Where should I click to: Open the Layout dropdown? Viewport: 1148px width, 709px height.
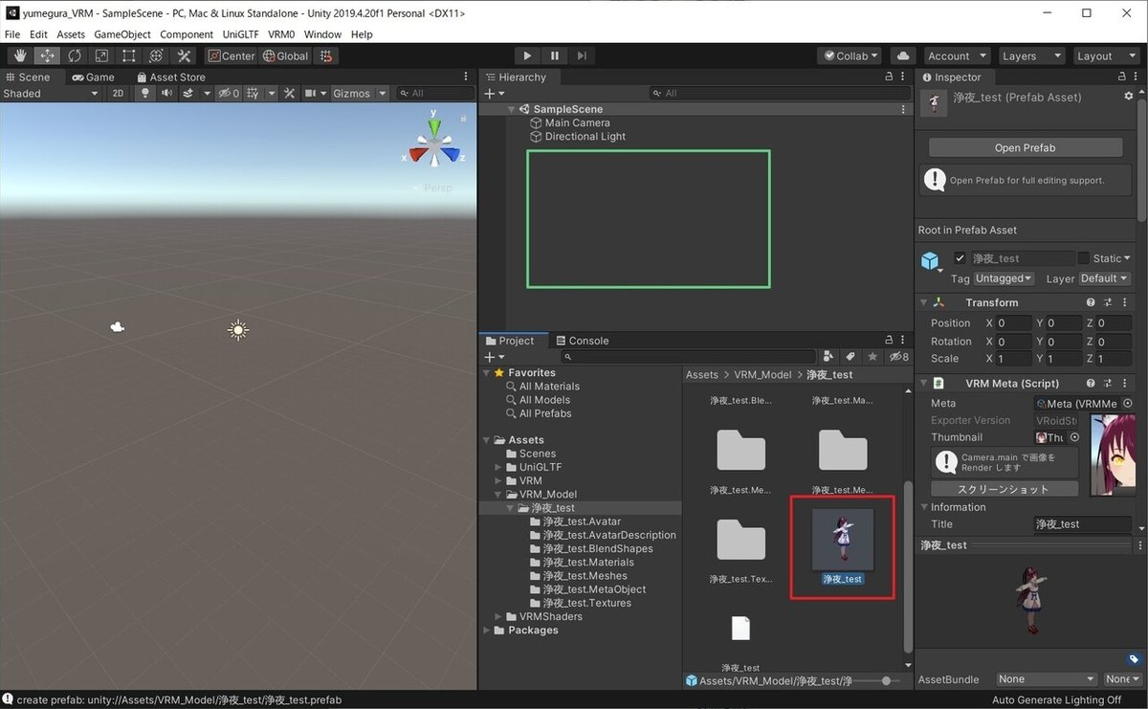pyautogui.click(x=1106, y=55)
